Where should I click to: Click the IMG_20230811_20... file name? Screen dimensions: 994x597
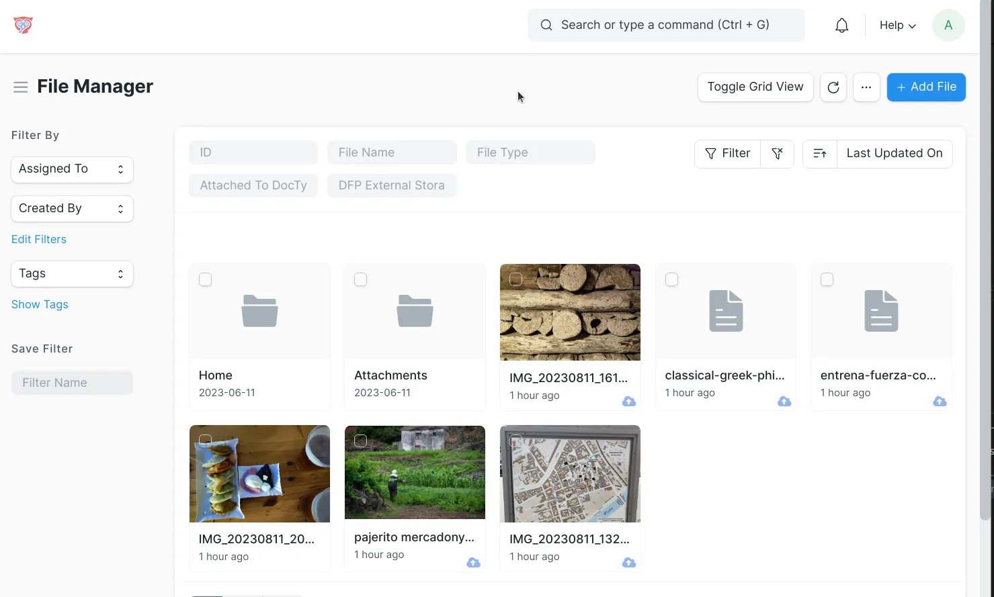(257, 539)
